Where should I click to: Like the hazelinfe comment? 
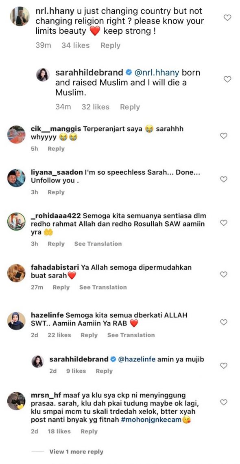pos(224,322)
